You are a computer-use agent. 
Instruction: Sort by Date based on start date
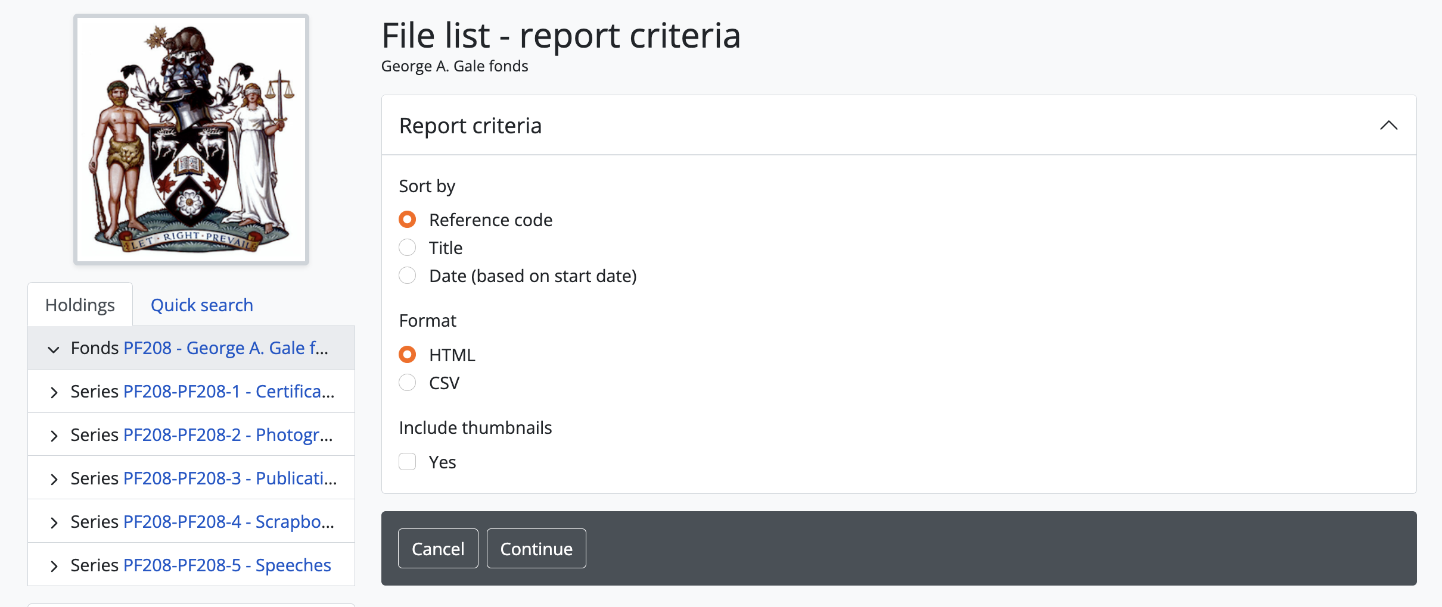408,276
